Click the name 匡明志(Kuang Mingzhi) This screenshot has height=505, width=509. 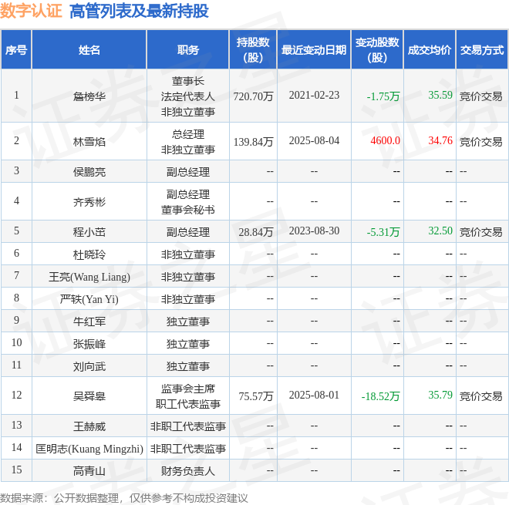[89, 449]
